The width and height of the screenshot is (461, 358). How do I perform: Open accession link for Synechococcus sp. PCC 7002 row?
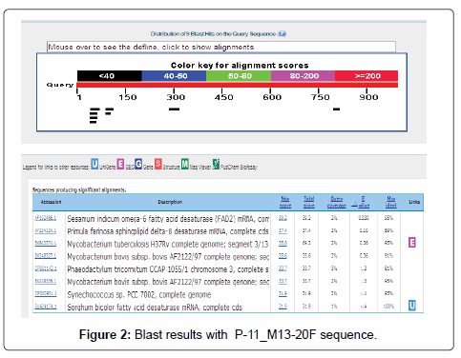(46, 293)
